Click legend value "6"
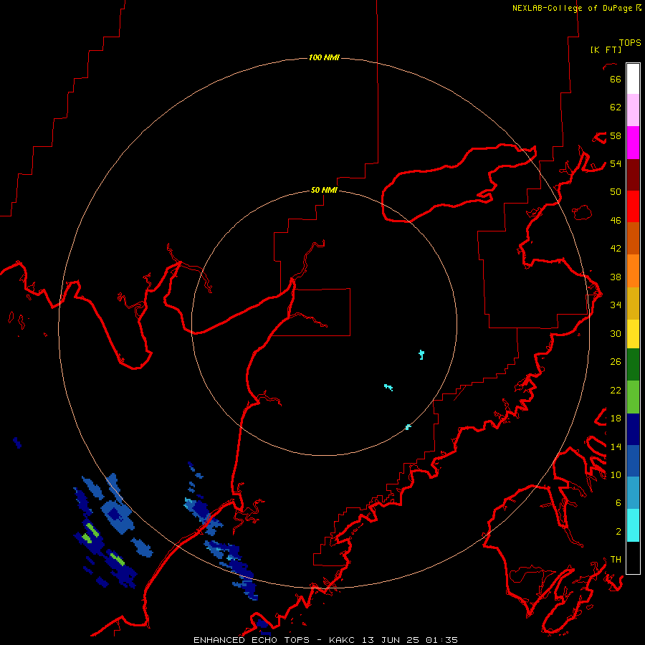645x645 pixels. [x=618, y=503]
